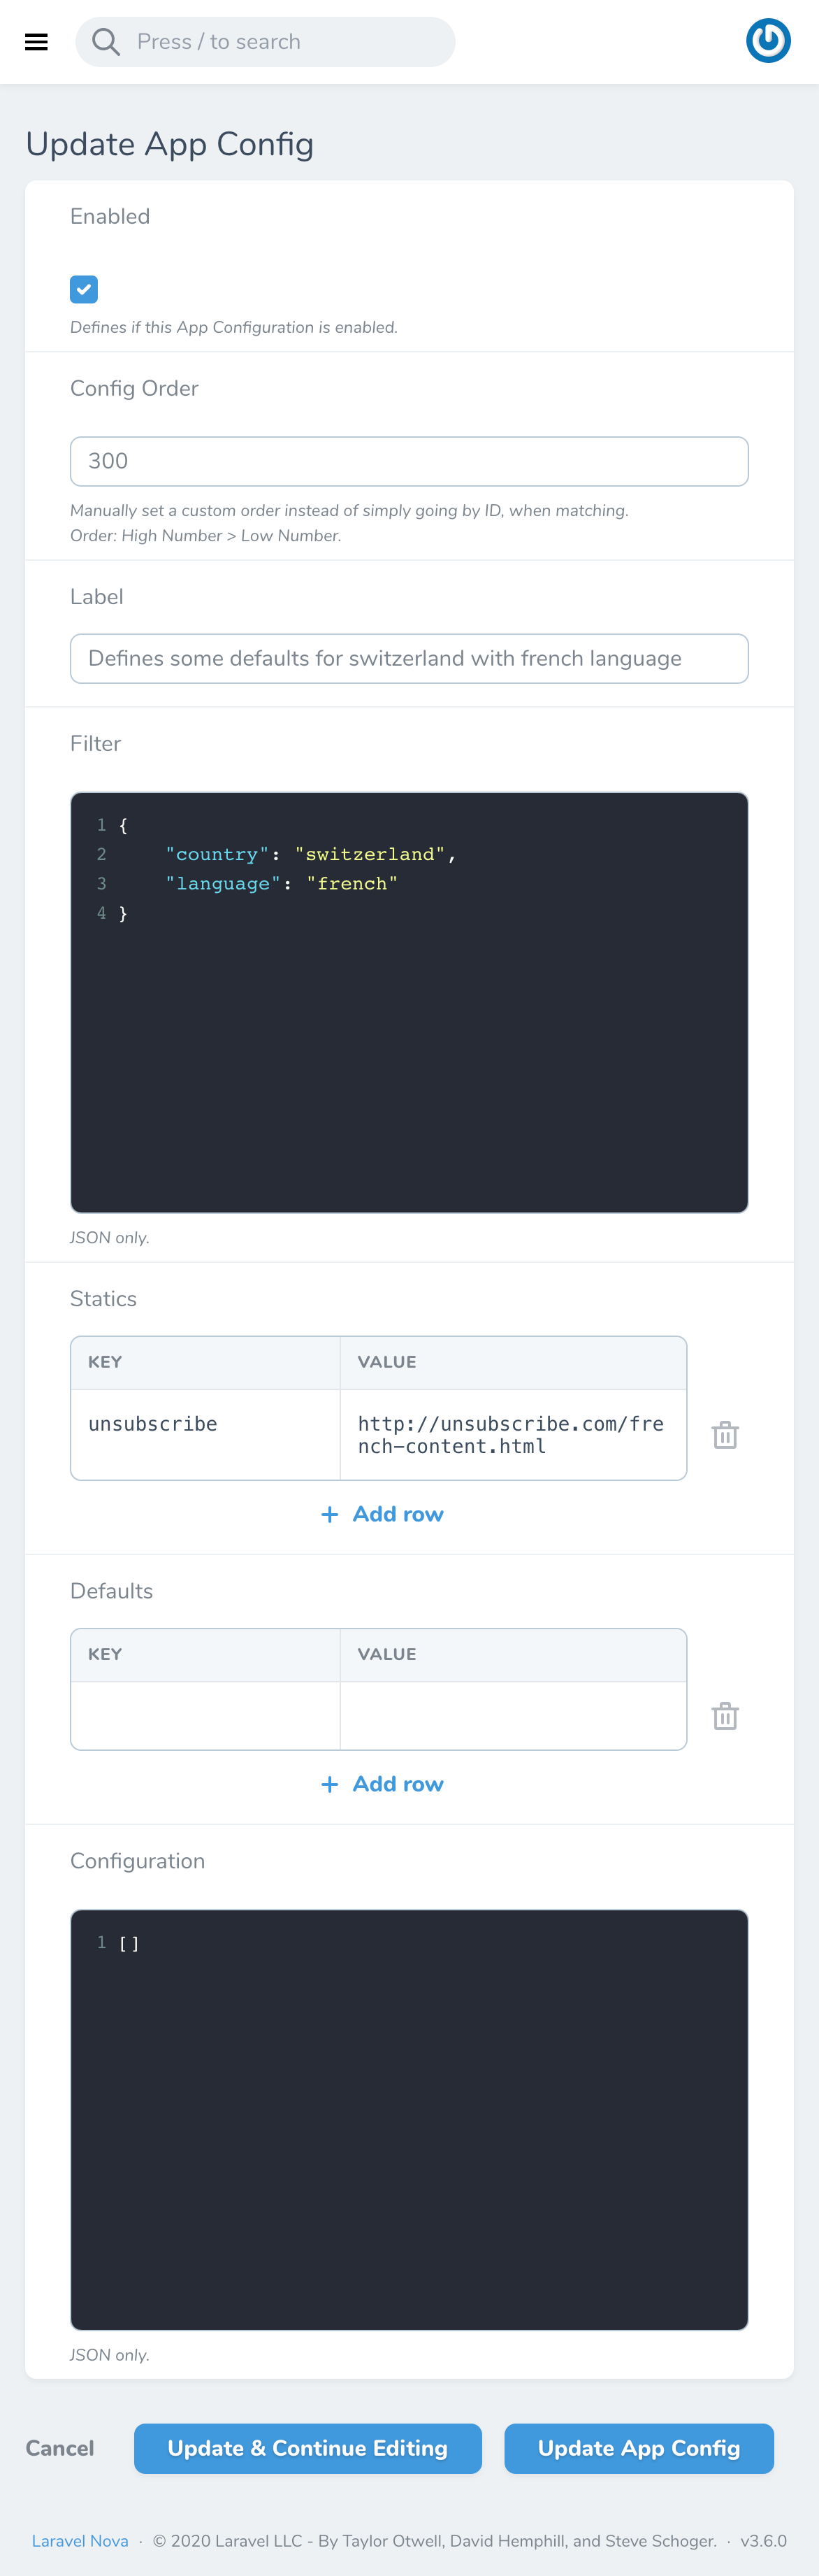Cancel editing the App Config
This screenshot has height=2576, width=819.
[60, 2447]
